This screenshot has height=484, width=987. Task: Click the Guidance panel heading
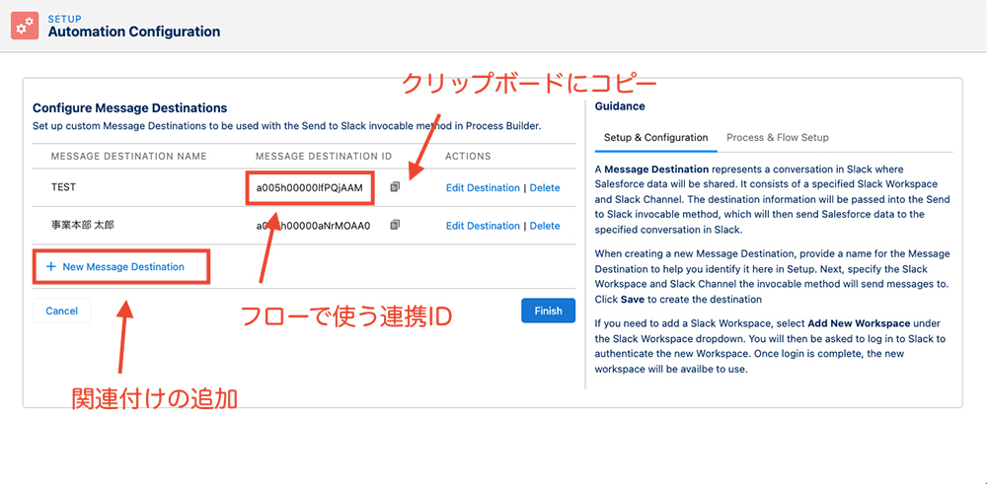click(x=620, y=106)
